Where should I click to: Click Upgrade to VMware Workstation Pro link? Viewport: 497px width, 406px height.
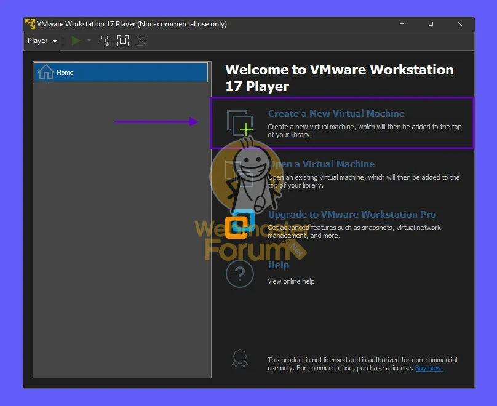352,214
